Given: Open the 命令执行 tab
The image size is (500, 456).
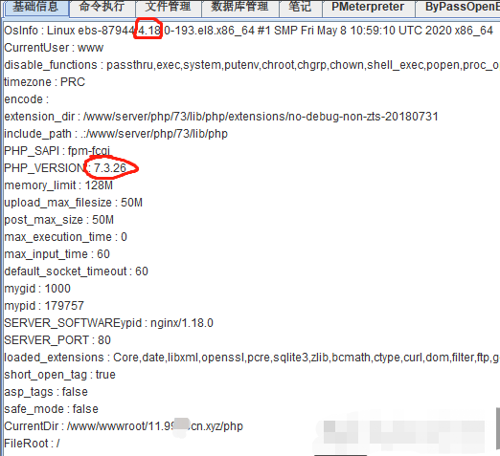Looking at the screenshot, I should pyautogui.click(x=102, y=8).
